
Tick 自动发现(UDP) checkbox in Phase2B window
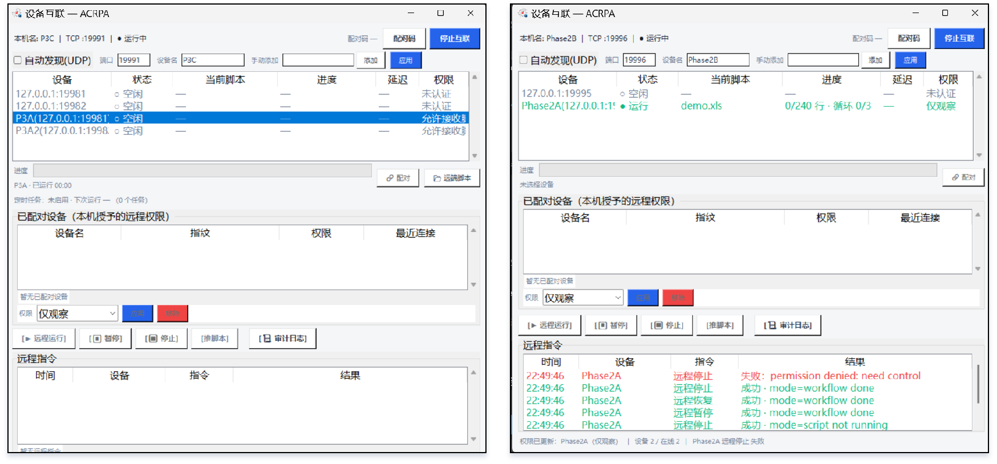pos(524,60)
